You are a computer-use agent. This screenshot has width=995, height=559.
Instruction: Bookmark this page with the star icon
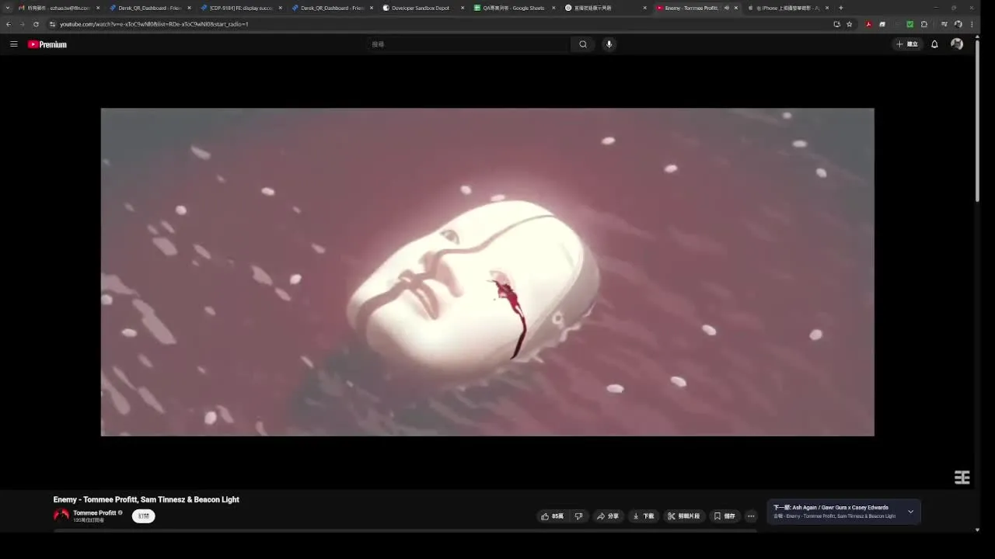pyautogui.click(x=849, y=24)
